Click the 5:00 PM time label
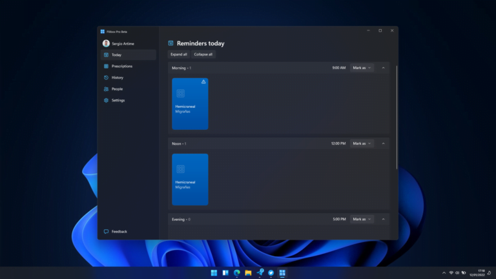The width and height of the screenshot is (496, 279). click(x=339, y=219)
